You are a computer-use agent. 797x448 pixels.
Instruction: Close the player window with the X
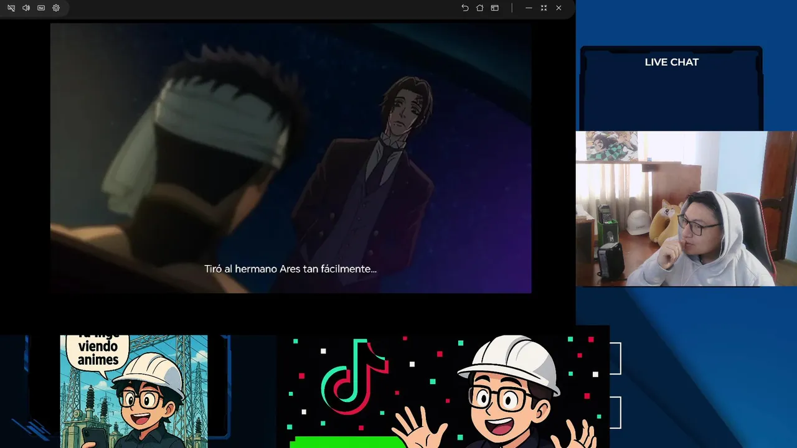559,8
